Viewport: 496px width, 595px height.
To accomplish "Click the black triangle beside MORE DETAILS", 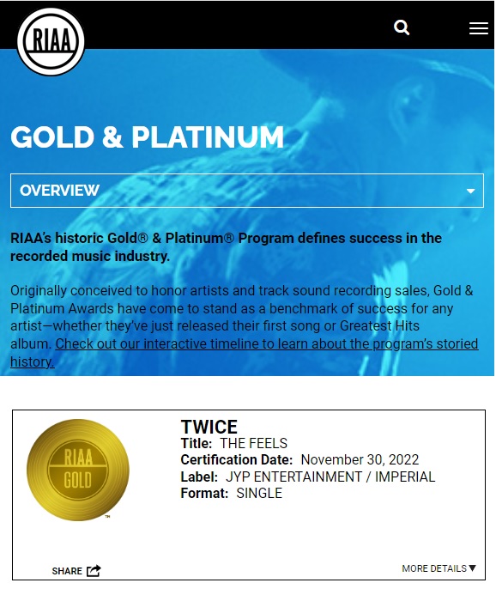I will (472, 568).
